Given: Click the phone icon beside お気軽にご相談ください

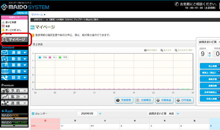Looking at the screenshot, I should 177,4.
